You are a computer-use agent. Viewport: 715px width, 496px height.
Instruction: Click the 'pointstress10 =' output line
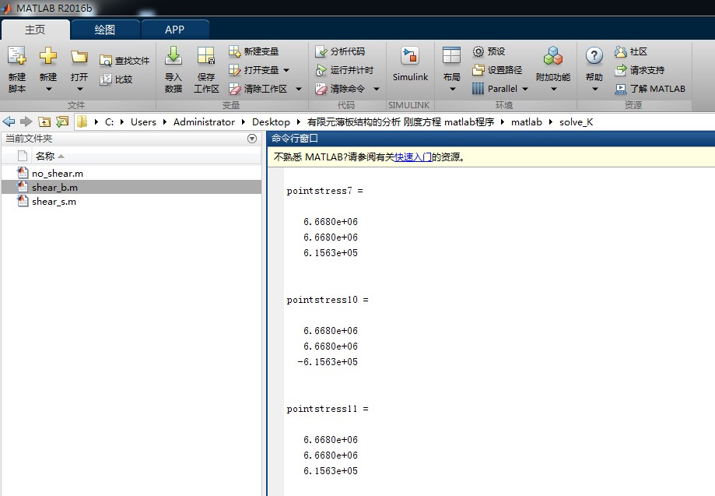328,300
